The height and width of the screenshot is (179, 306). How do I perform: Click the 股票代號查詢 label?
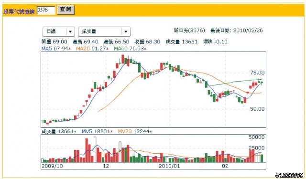(19, 11)
